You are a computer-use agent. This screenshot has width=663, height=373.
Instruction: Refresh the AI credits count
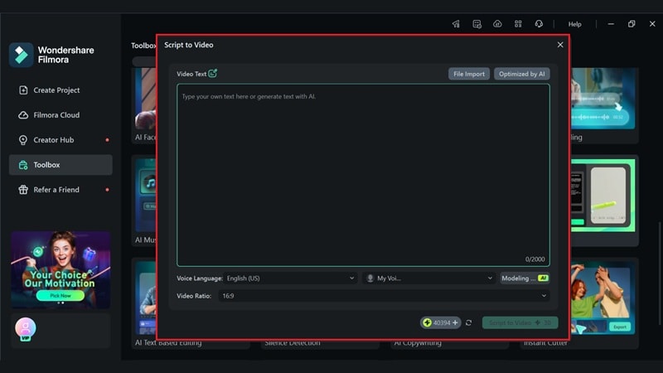[468, 322]
